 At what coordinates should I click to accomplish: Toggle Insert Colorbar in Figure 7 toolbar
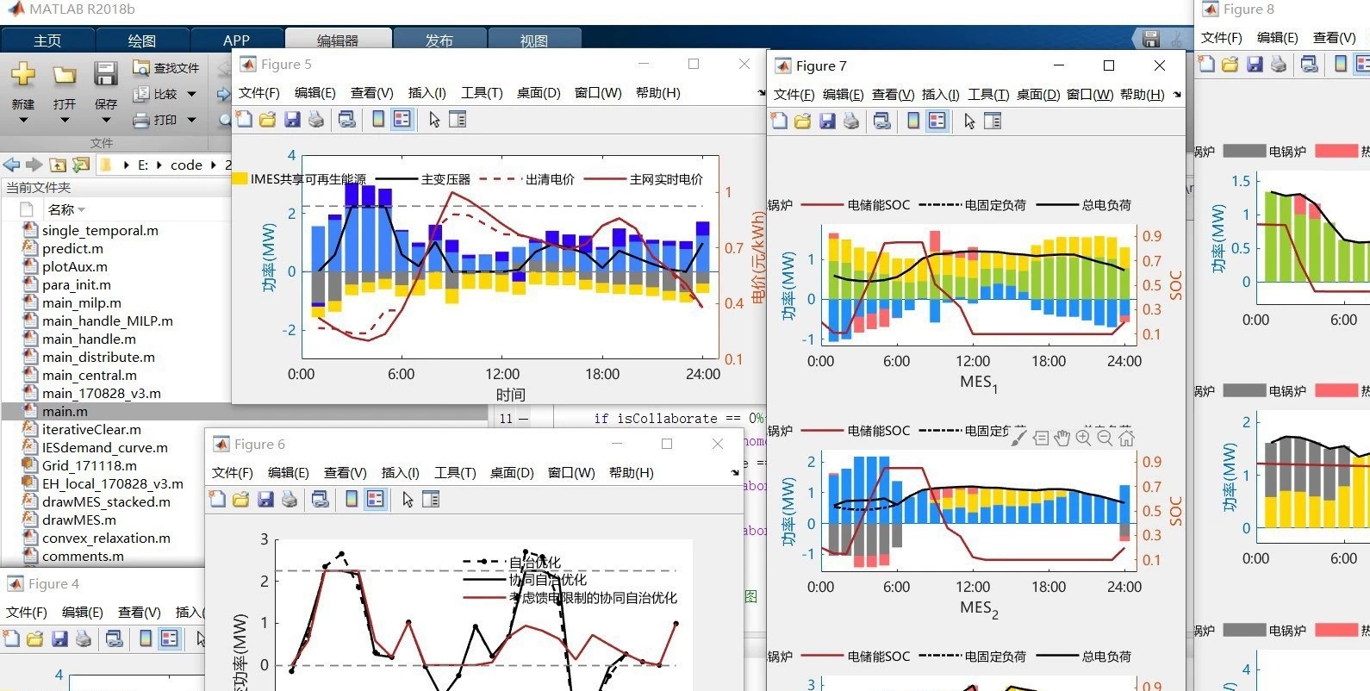tap(913, 121)
